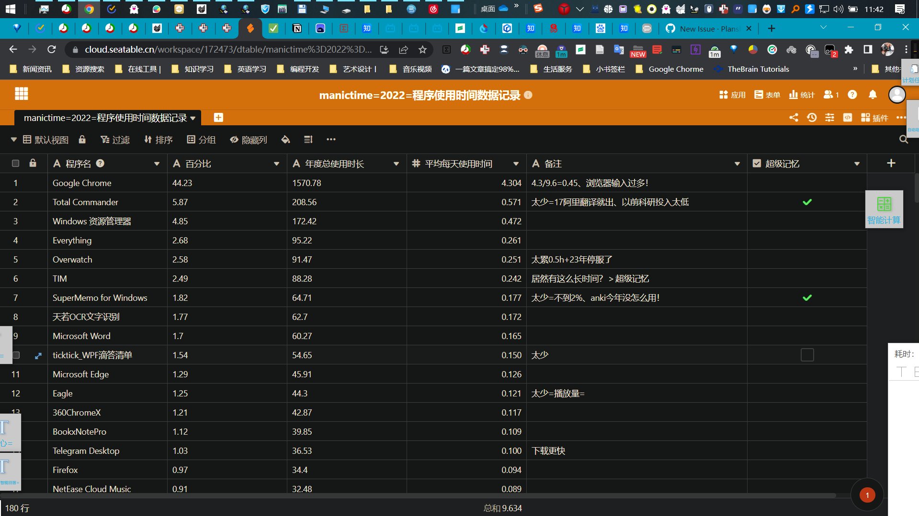Open the 超级记忆 column dropdown arrow
This screenshot has height=516, width=919.
857,164
